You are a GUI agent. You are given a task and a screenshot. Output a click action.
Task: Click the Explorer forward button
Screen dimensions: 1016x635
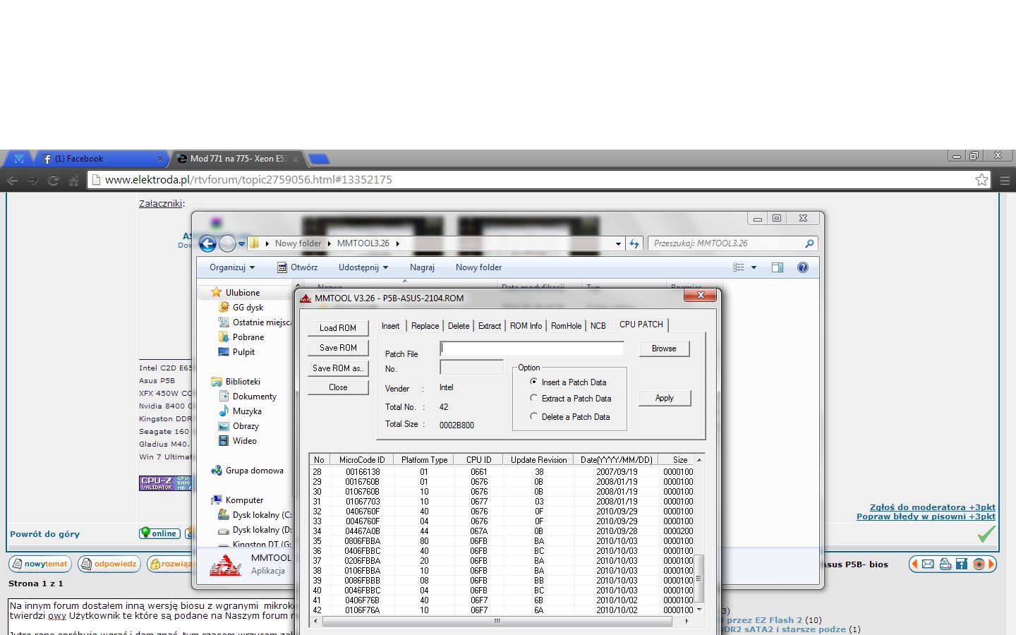pos(227,244)
